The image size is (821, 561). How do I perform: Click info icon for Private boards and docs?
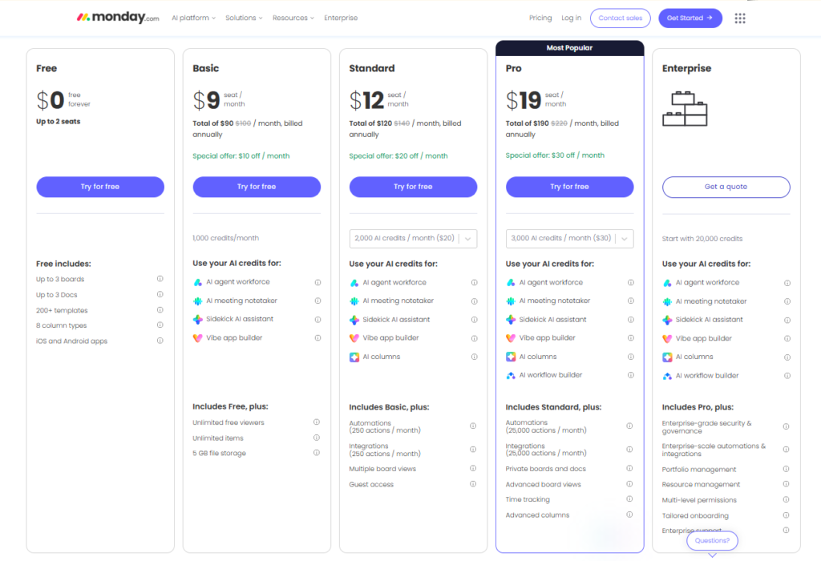point(629,468)
